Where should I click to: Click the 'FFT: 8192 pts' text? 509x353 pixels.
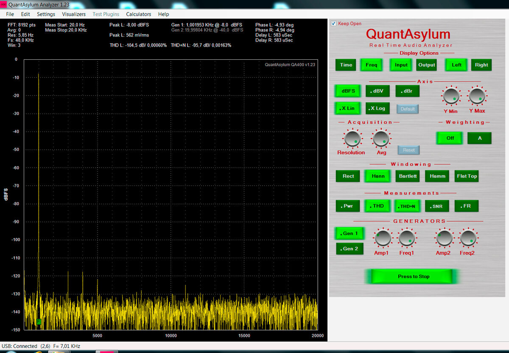click(x=22, y=25)
